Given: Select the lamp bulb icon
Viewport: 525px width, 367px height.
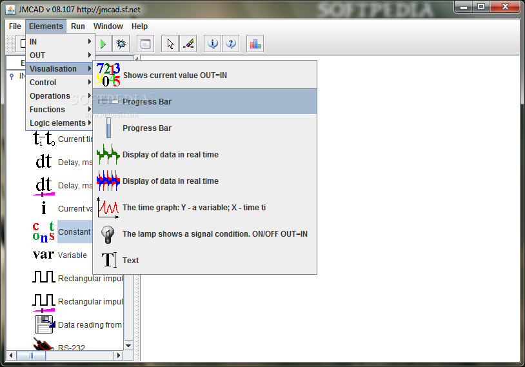Looking at the screenshot, I should pyautogui.click(x=108, y=234).
